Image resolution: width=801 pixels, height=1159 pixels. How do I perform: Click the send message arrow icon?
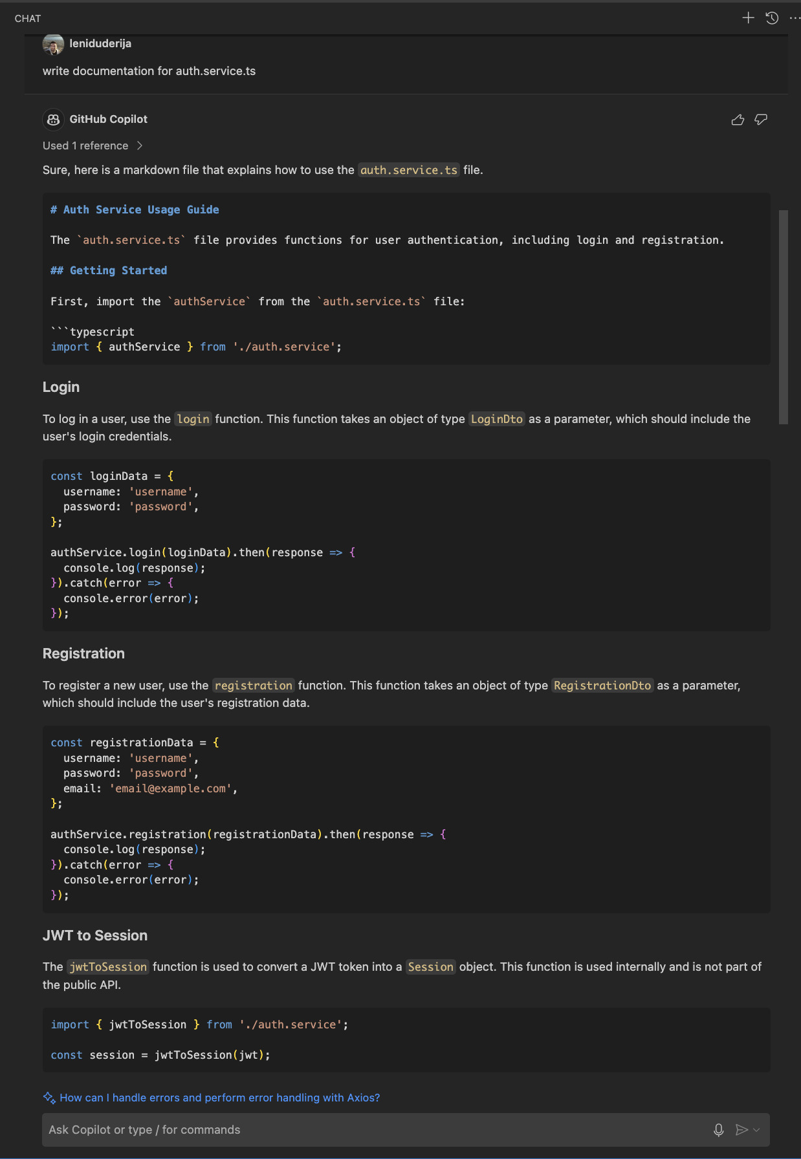point(741,1130)
